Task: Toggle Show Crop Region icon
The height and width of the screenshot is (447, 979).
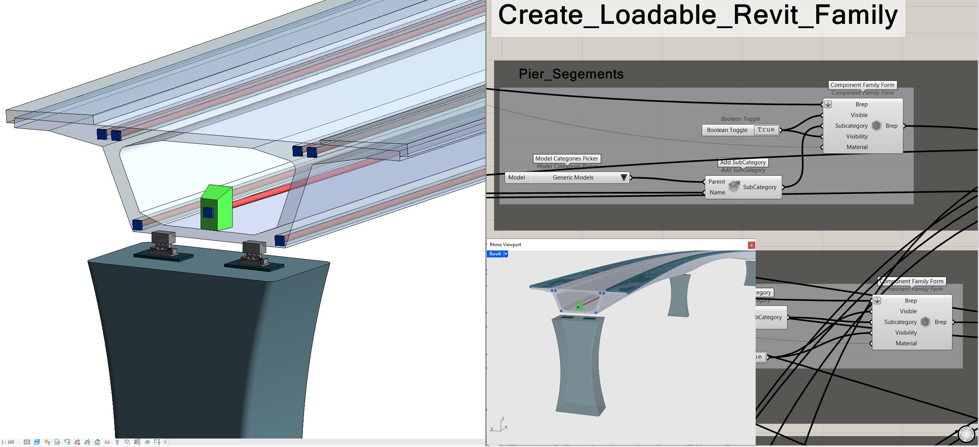Action: coord(87,442)
